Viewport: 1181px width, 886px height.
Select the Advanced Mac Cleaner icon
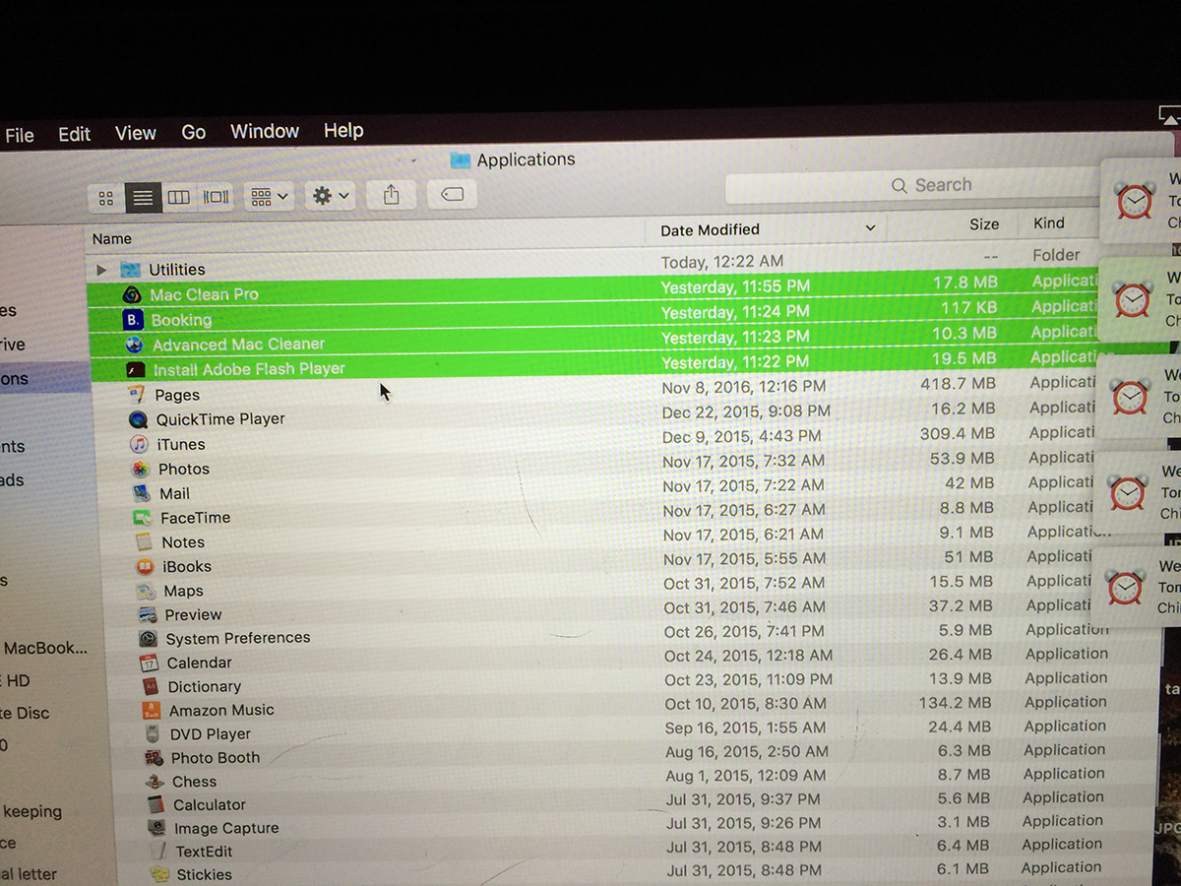(135, 345)
